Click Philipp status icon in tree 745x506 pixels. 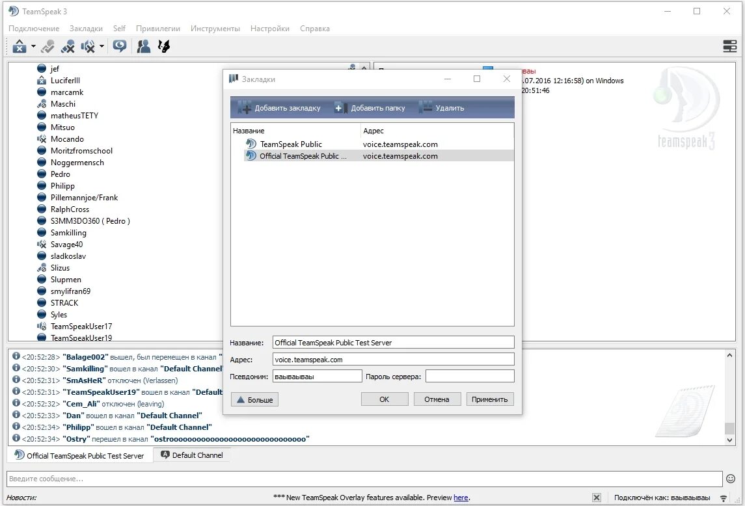coord(42,186)
